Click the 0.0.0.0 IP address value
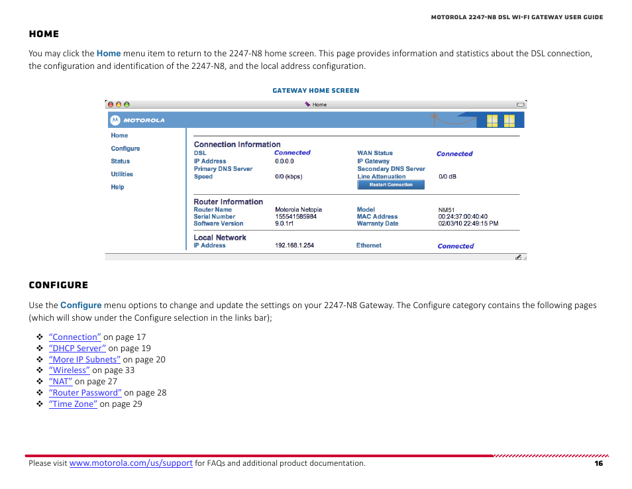632x489 pixels. (284, 161)
